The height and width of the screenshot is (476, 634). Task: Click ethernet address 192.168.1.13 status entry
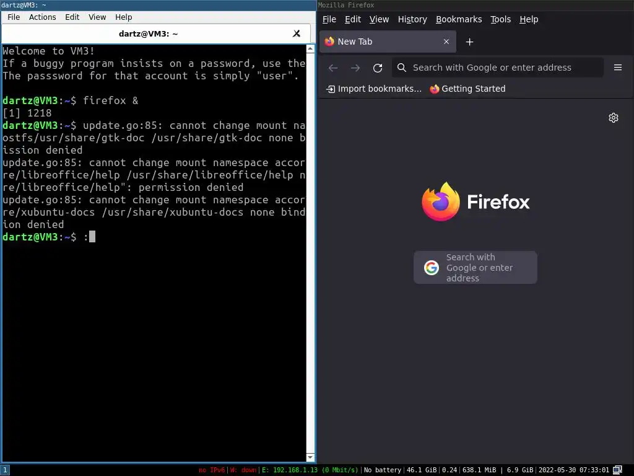click(x=310, y=470)
